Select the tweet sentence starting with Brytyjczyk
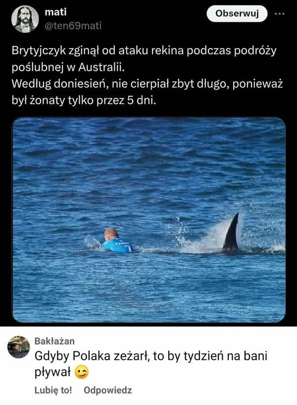The width and height of the screenshot is (297, 405). click(x=144, y=59)
